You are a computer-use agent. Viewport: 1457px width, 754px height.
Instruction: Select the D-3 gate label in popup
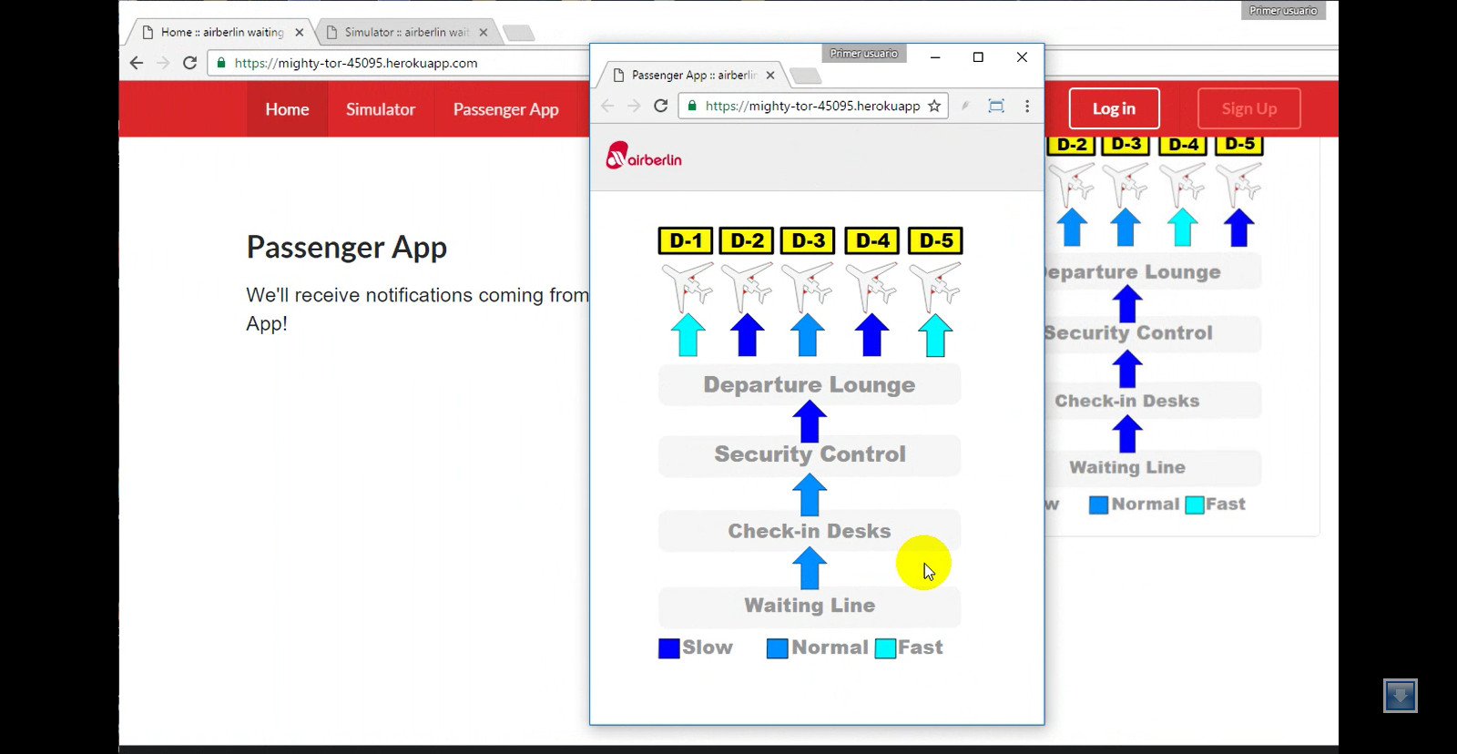(808, 240)
